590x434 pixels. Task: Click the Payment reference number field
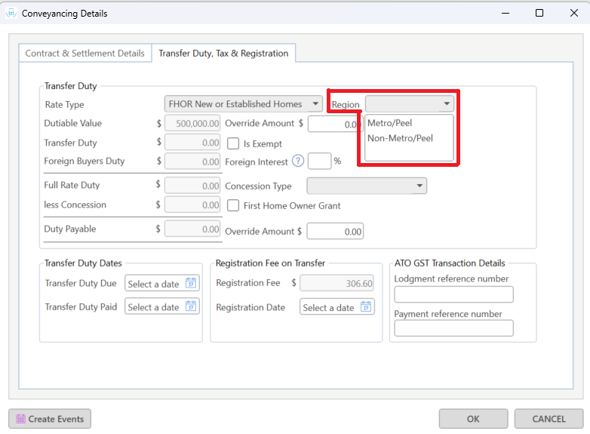[x=453, y=328]
